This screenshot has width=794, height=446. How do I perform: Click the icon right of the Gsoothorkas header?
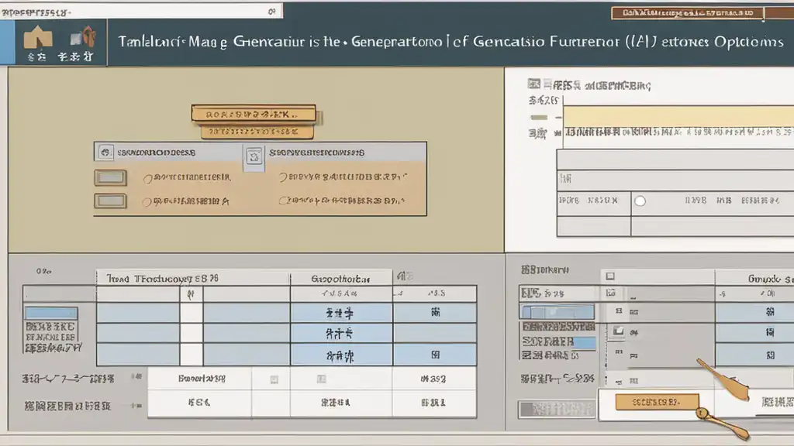pyautogui.click(x=402, y=276)
